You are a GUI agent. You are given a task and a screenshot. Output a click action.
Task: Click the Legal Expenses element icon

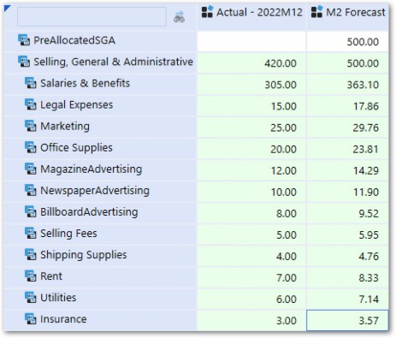pos(30,104)
